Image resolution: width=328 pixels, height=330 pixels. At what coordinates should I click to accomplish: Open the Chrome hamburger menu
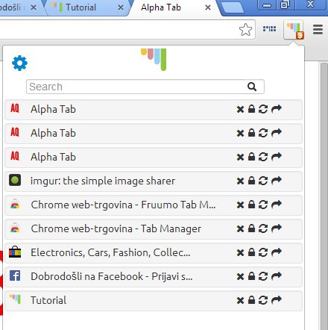pos(318,30)
